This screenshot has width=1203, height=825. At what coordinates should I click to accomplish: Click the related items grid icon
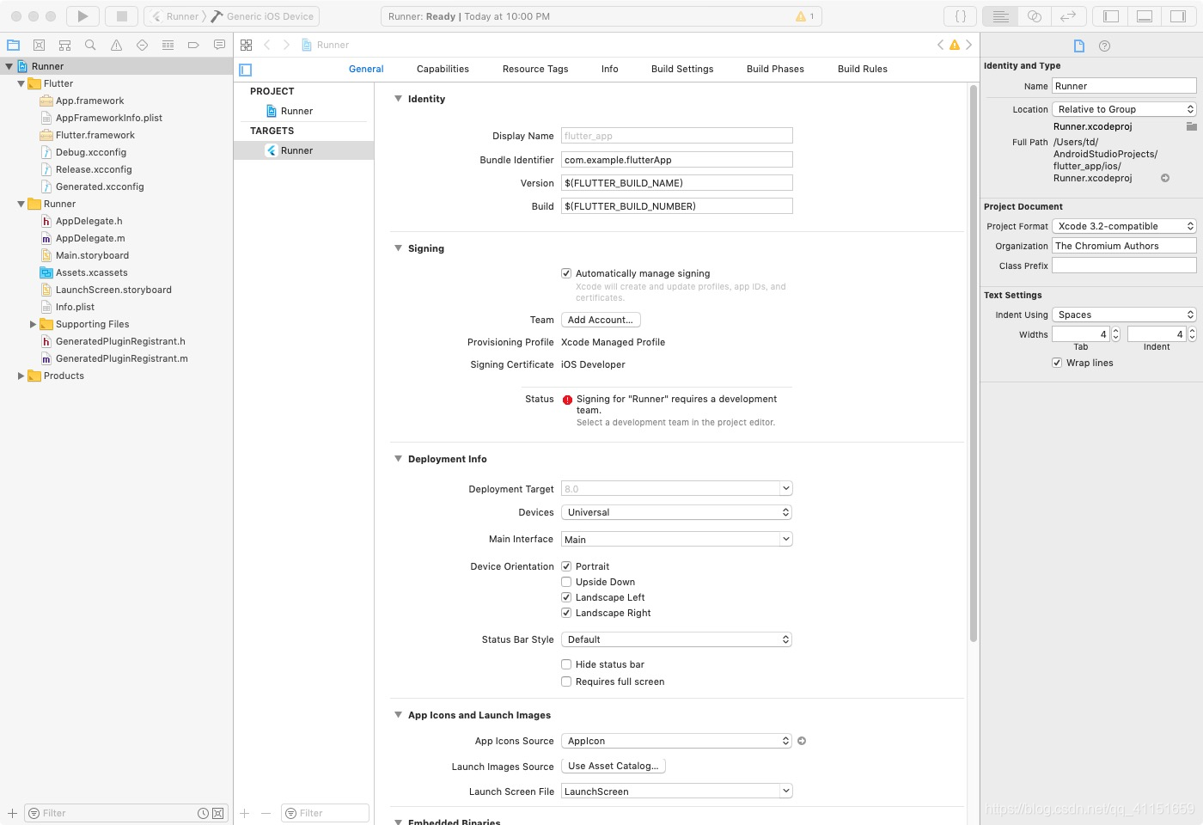[x=247, y=45]
